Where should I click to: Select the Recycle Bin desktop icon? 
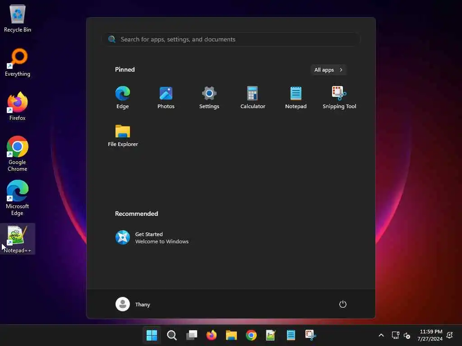pyautogui.click(x=18, y=18)
